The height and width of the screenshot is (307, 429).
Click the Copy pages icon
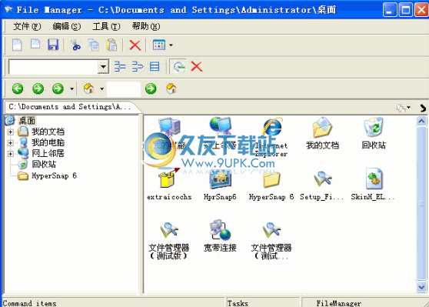click(93, 45)
